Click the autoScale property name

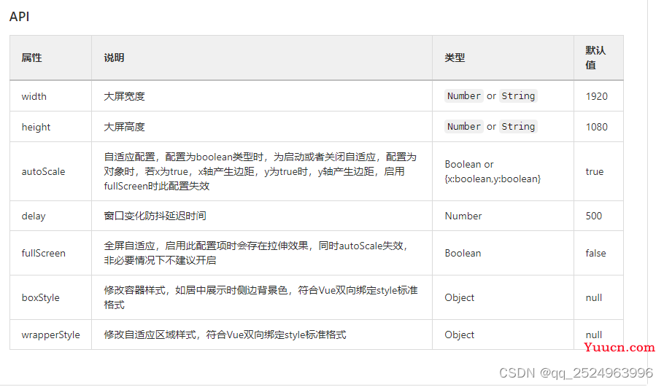pos(43,172)
